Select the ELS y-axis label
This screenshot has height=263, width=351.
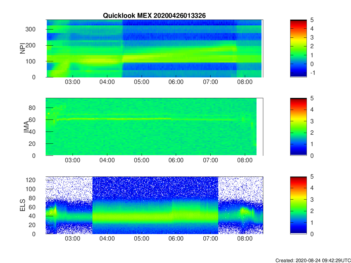point(22,205)
